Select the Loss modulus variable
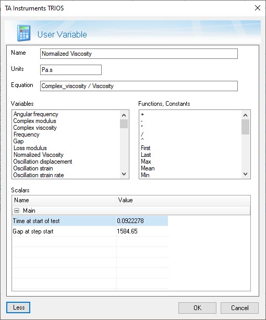The image size is (266, 320). pyautogui.click(x=30, y=148)
